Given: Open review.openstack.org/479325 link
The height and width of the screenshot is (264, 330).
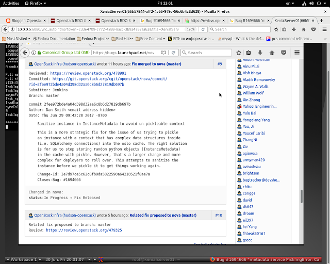Looking at the screenshot, I should click(x=84, y=230).
